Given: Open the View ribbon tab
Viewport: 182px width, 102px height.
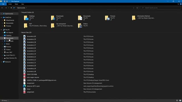Looking at the screenshot, I should point(22,4).
